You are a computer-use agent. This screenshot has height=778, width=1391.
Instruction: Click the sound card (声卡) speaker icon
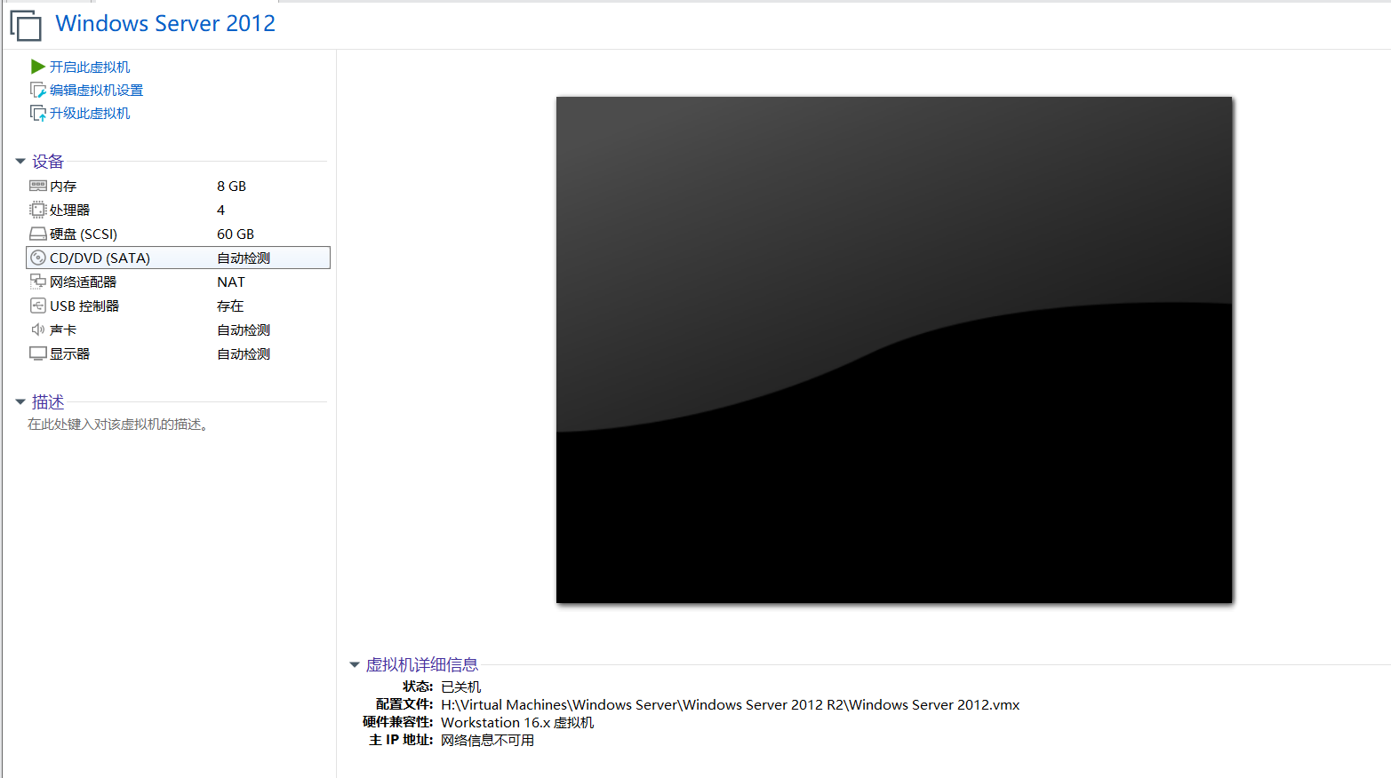(x=38, y=329)
